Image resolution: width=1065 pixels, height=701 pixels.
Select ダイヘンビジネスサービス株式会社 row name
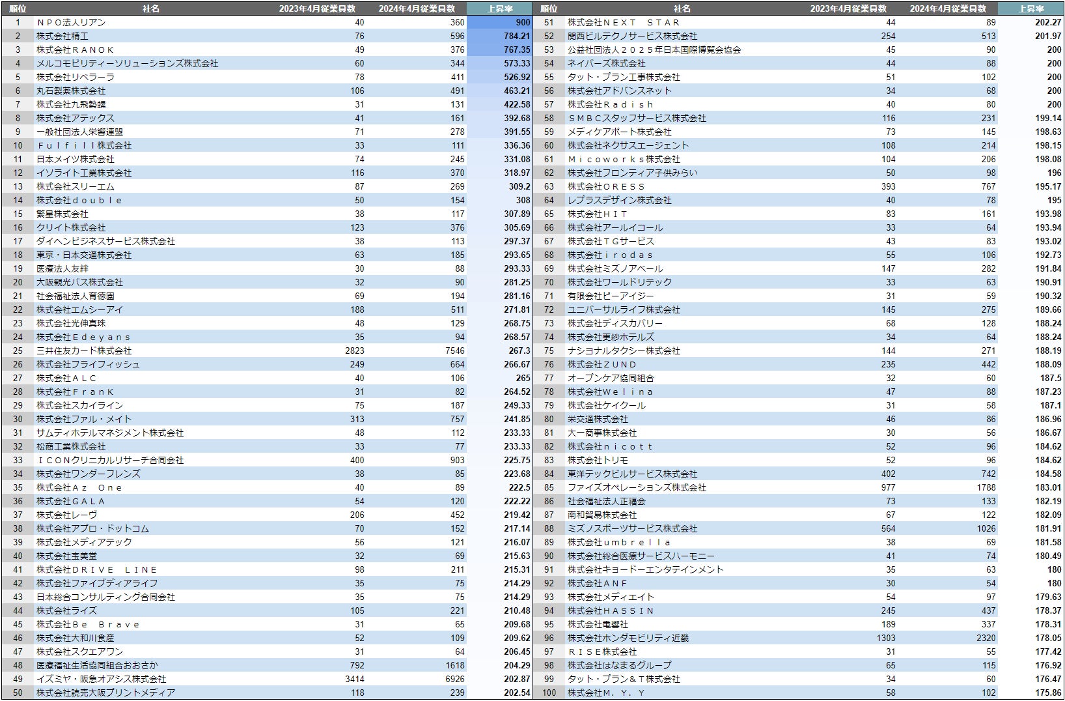click(106, 241)
